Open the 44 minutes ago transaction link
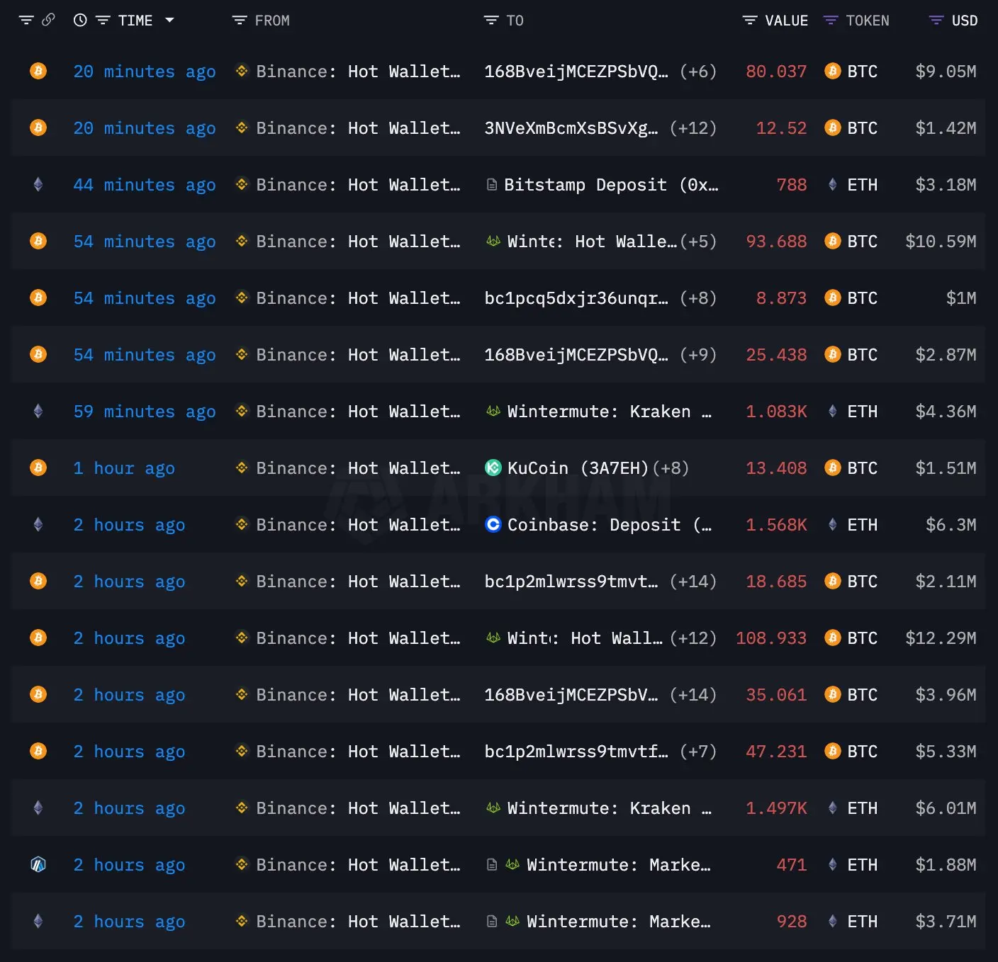Image resolution: width=998 pixels, height=962 pixels. (x=145, y=185)
